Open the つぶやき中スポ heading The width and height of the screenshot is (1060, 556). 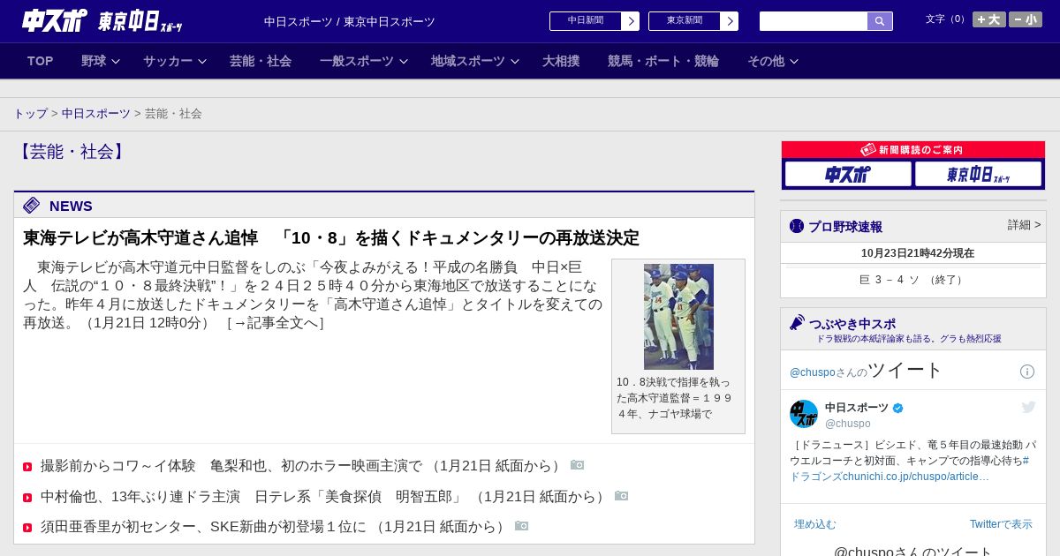(x=852, y=324)
